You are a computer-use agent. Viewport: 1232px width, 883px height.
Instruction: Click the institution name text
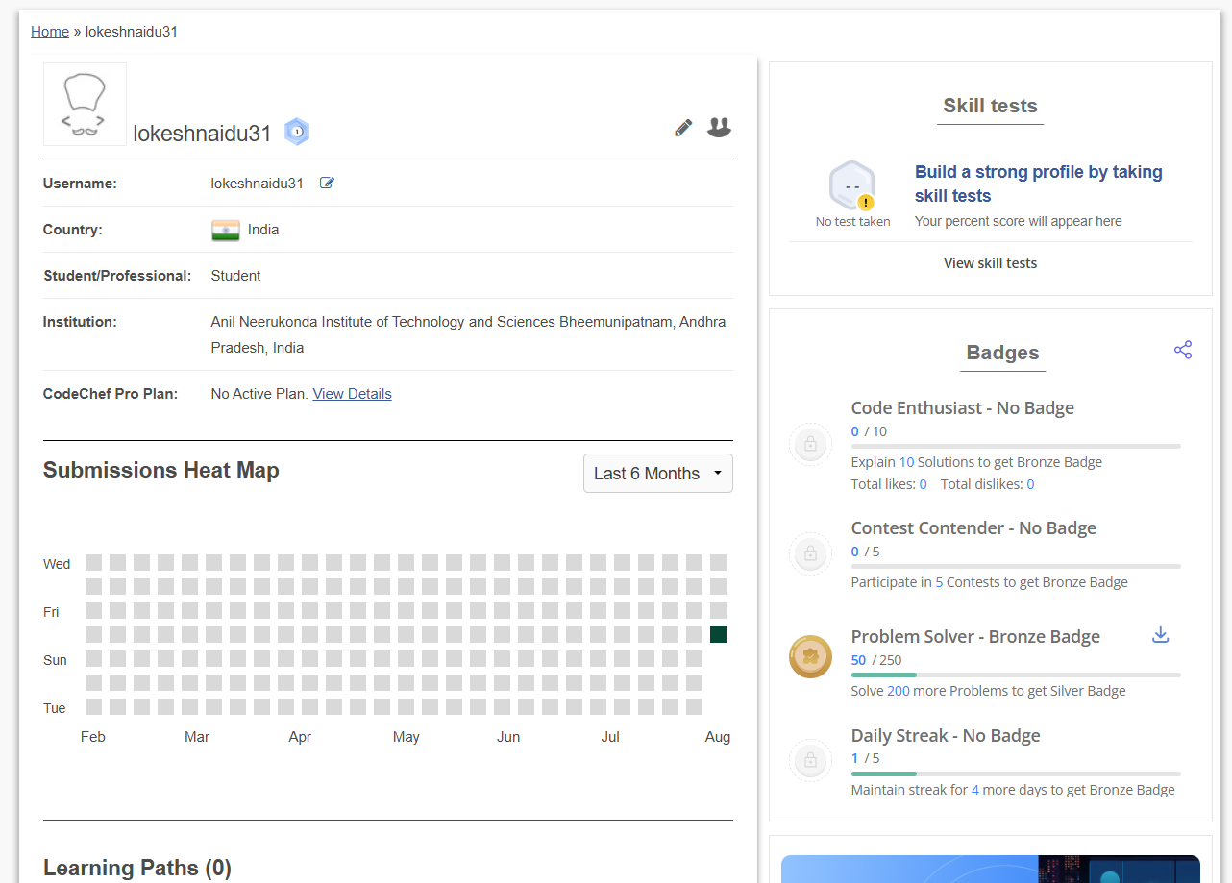click(469, 334)
